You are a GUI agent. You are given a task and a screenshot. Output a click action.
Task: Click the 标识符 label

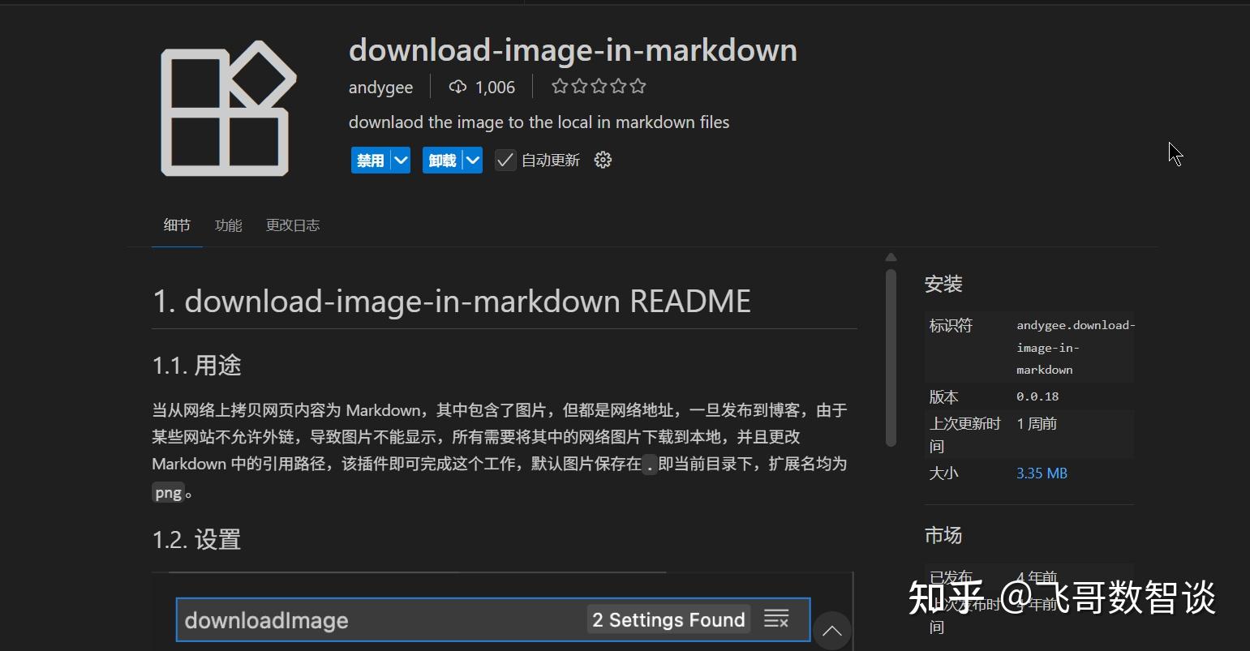[x=951, y=325]
